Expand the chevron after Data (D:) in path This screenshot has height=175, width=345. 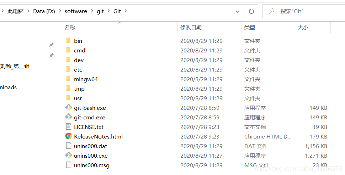point(60,11)
